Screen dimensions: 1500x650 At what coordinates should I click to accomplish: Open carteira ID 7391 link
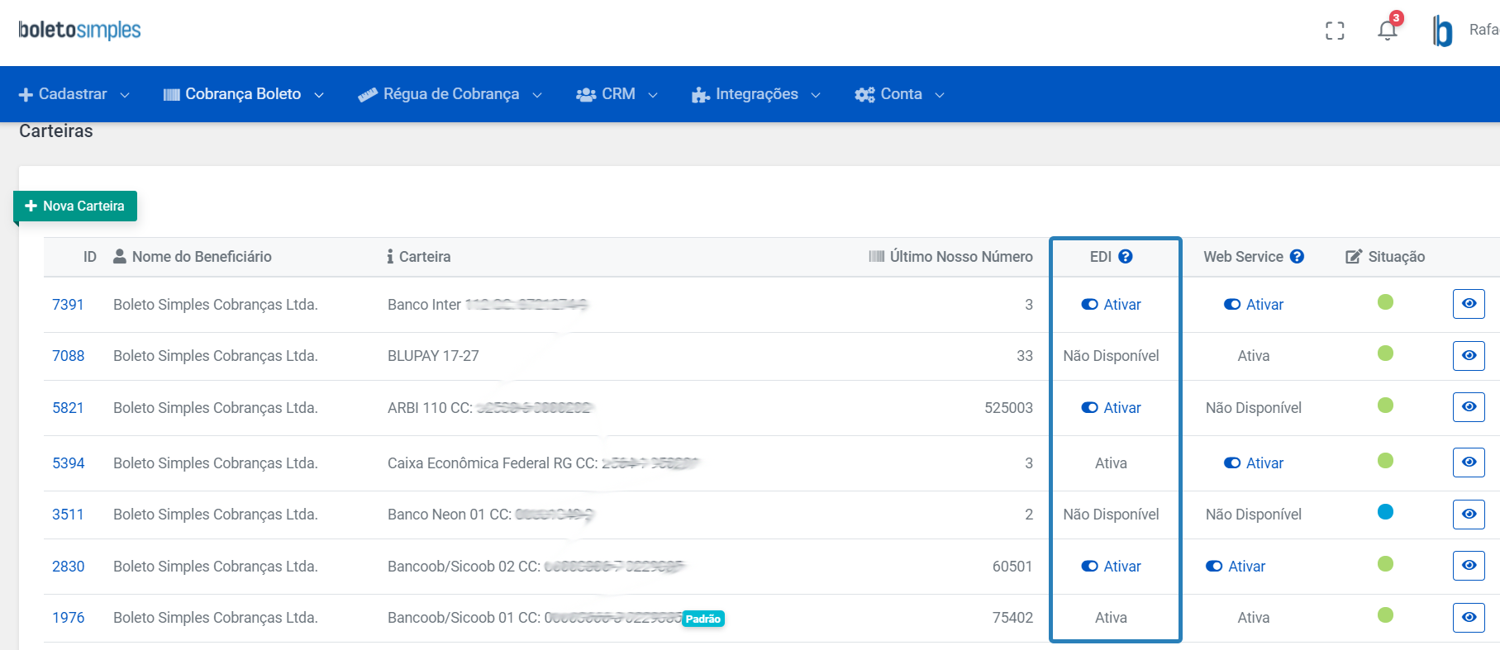68,305
